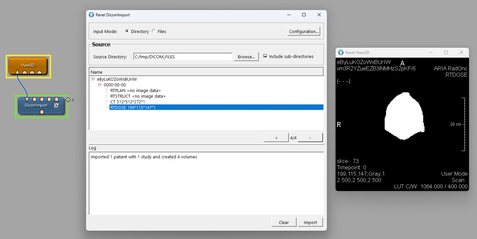Screen dimensions: 477x239
Task: Click the reload icon on DicomImport module
Action: [56, 106]
